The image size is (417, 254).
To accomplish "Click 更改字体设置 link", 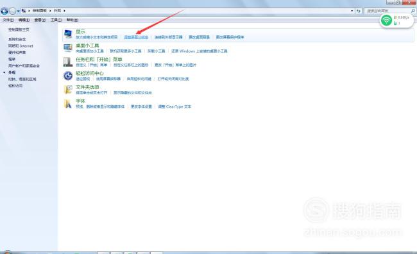I will point(141,106).
